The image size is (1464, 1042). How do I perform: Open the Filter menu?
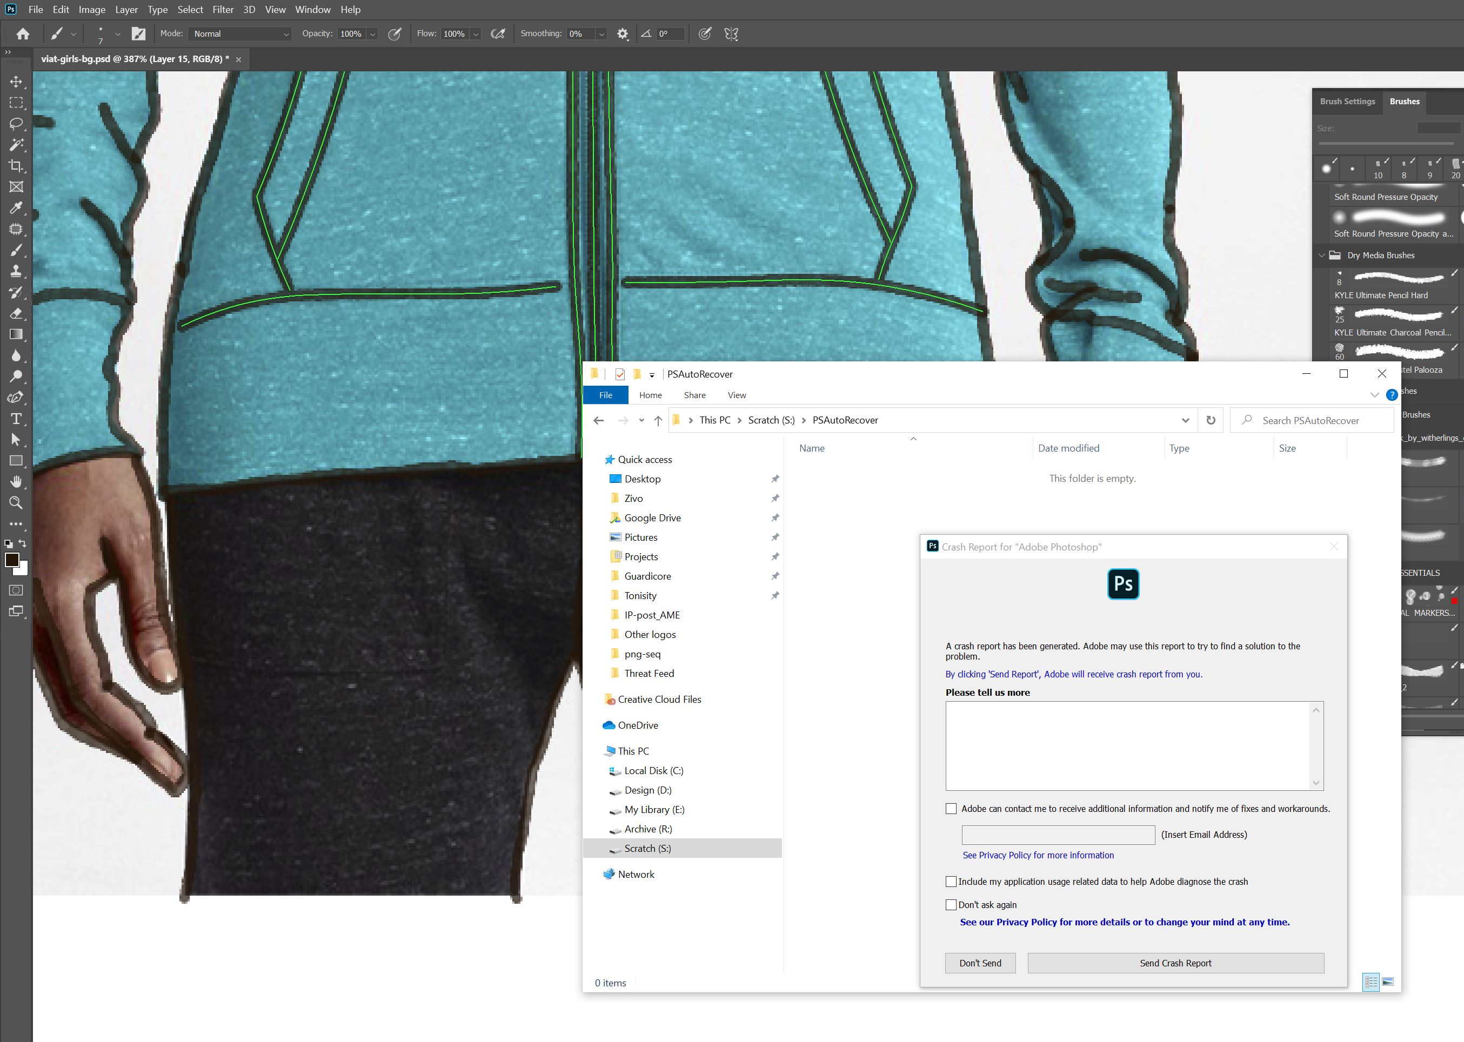pos(223,10)
